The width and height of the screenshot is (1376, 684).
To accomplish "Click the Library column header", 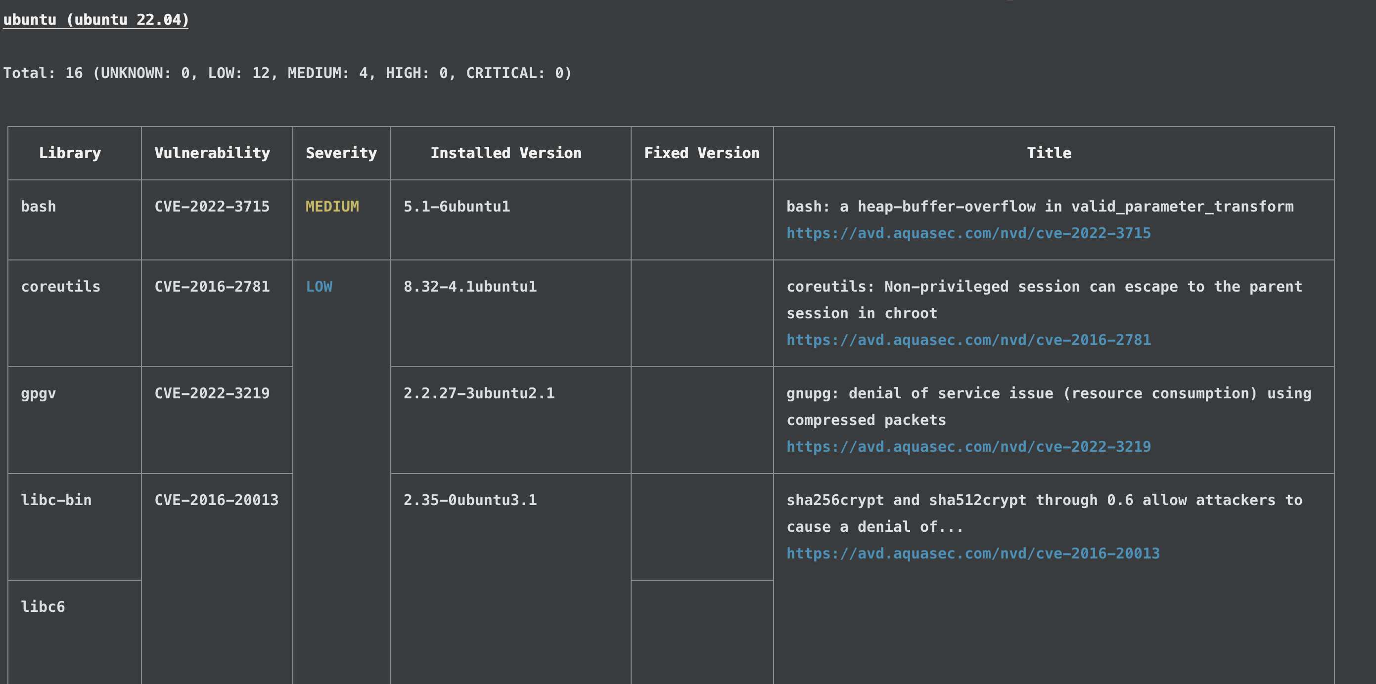I will [70, 153].
